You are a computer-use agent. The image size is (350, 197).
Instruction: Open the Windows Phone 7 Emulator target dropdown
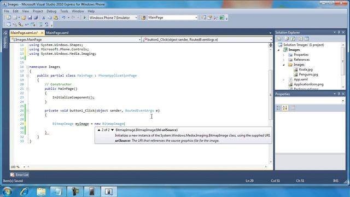pos(136,18)
